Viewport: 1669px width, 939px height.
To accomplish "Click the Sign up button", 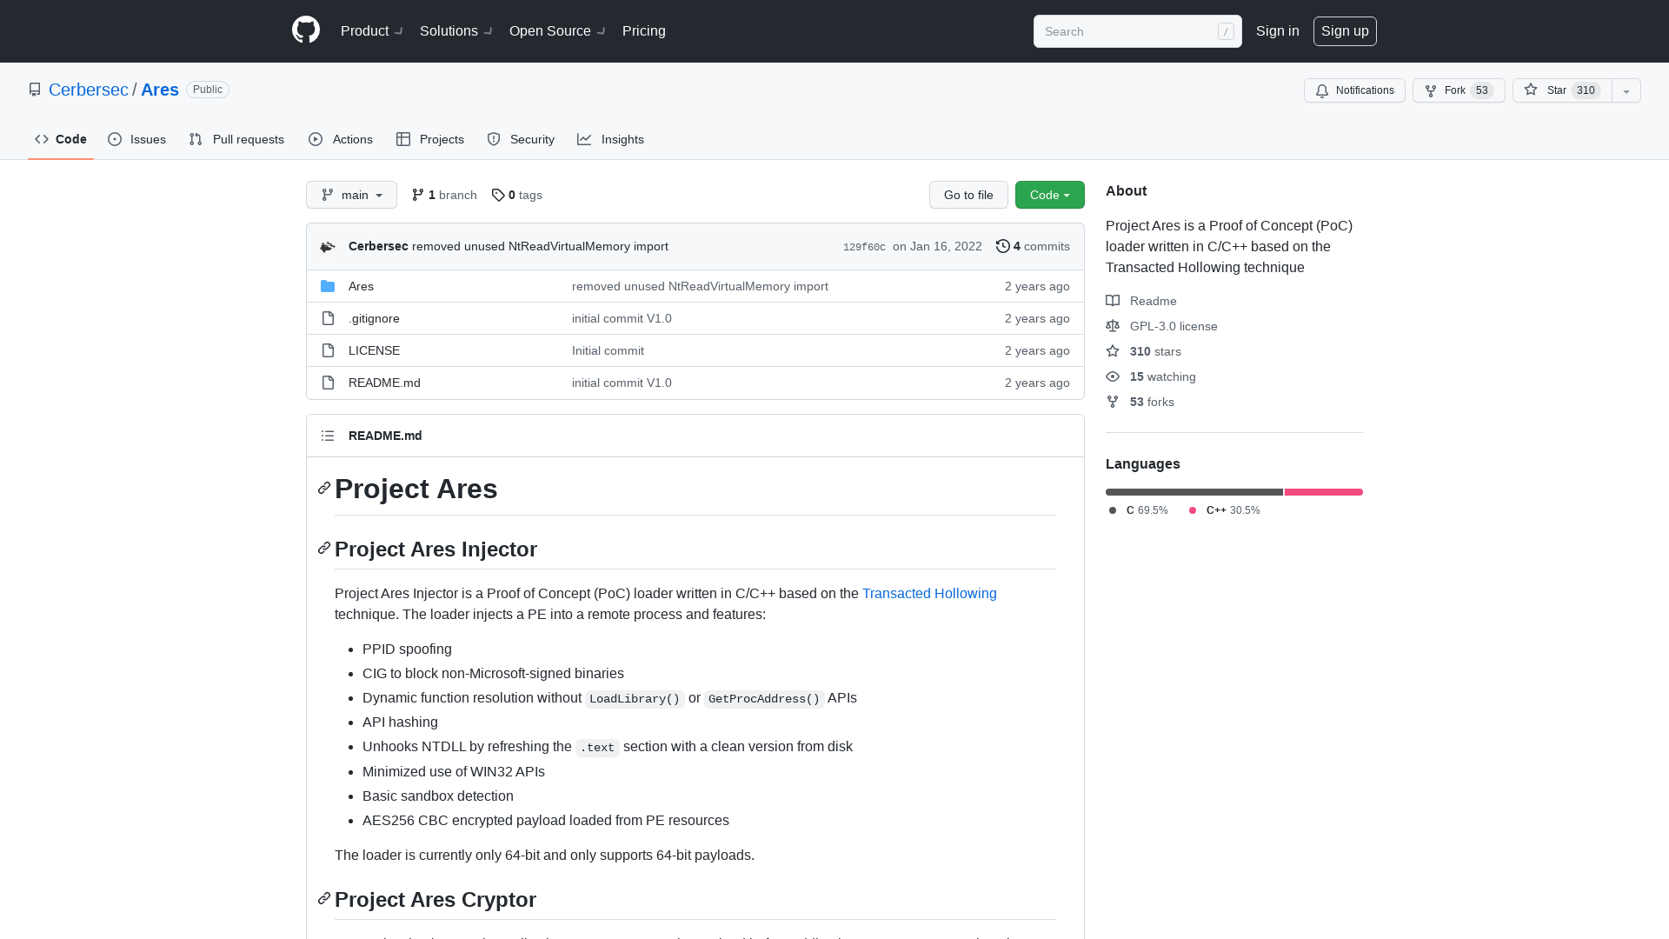I will tap(1345, 31).
